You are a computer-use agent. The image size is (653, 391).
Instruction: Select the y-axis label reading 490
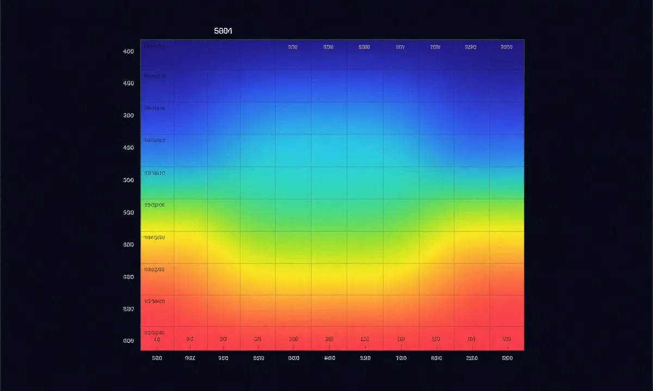[128, 84]
